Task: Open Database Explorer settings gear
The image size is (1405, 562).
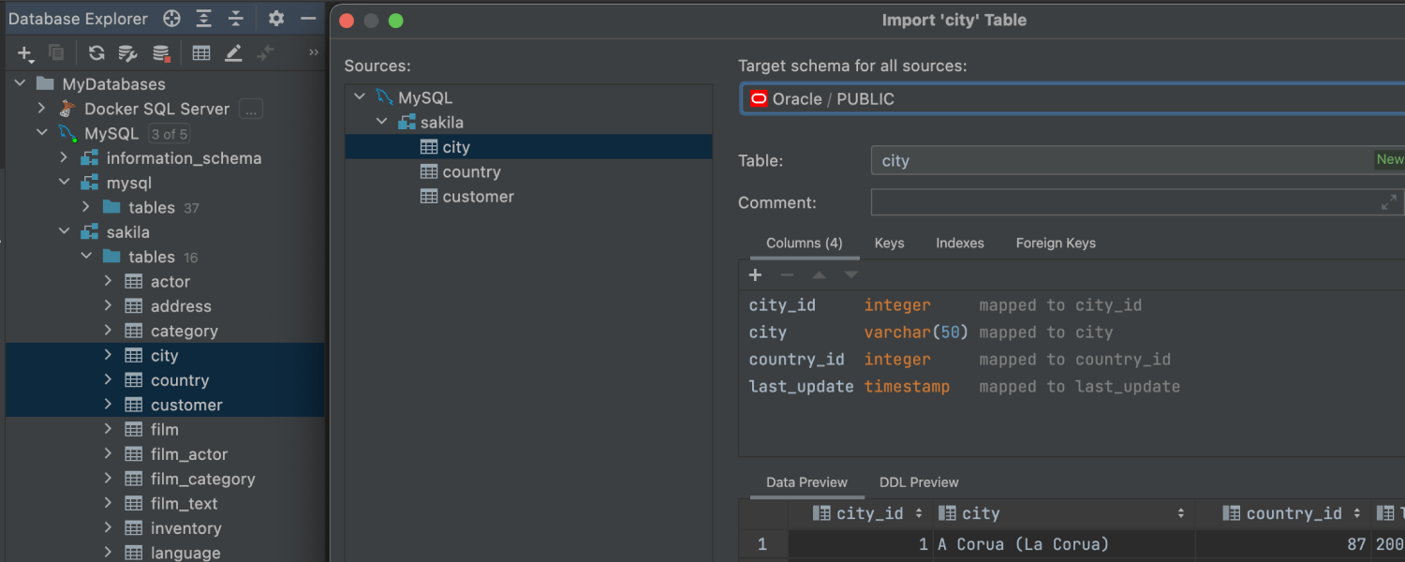Action: (275, 19)
